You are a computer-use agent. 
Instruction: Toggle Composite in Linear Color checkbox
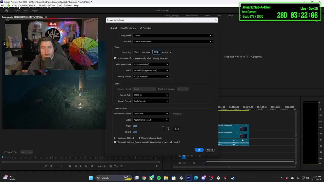point(115,142)
